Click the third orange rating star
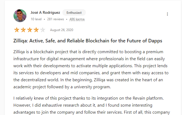The height and width of the screenshot is (115, 182). click(x=30, y=30)
